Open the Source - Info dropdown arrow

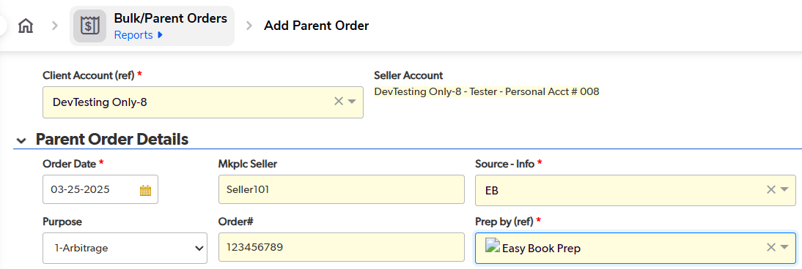[784, 190]
